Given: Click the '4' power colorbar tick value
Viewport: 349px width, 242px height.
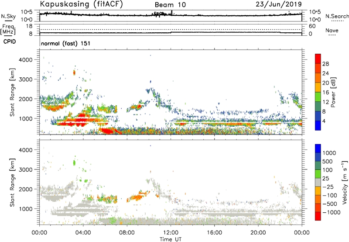Looking at the screenshot, I should (x=324, y=121).
